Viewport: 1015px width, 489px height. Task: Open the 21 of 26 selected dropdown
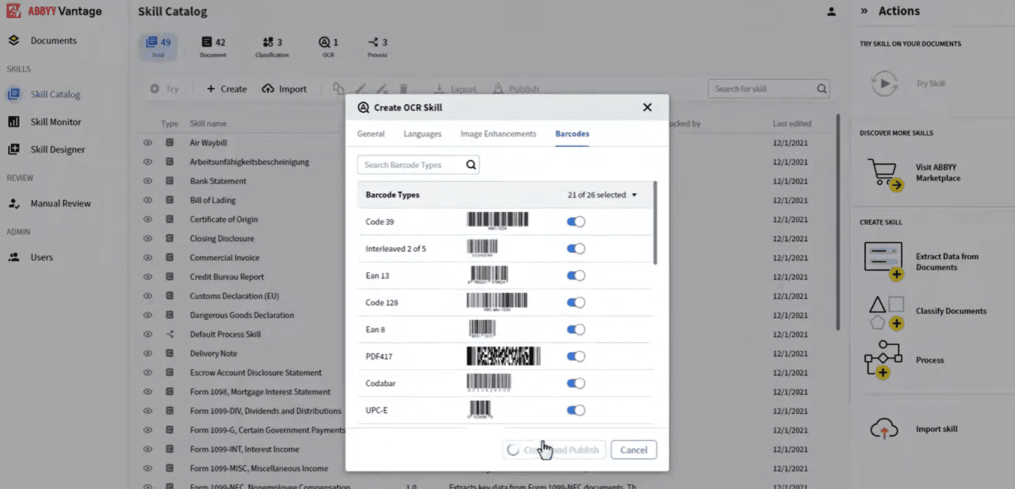click(x=602, y=195)
